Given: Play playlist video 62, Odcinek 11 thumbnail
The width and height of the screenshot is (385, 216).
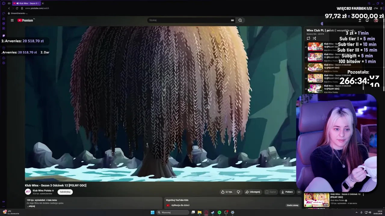Looking at the screenshot, I should 315,57.
